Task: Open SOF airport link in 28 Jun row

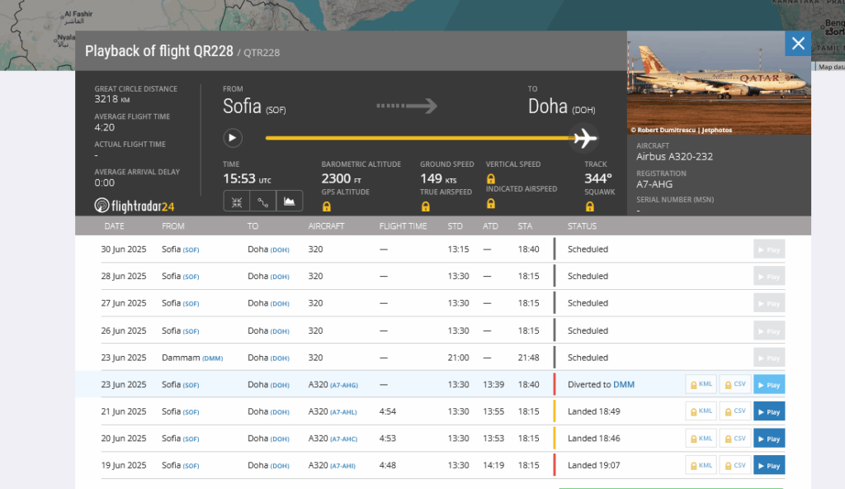Action: tap(191, 277)
